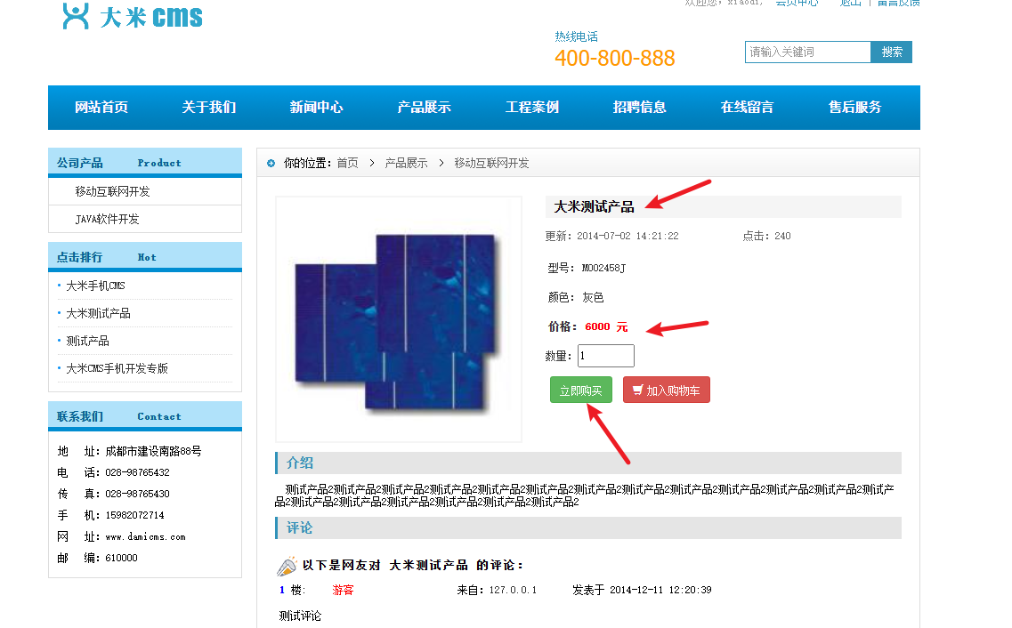
Task: Click the breadcrumb location bullet icon
Action: 271,163
